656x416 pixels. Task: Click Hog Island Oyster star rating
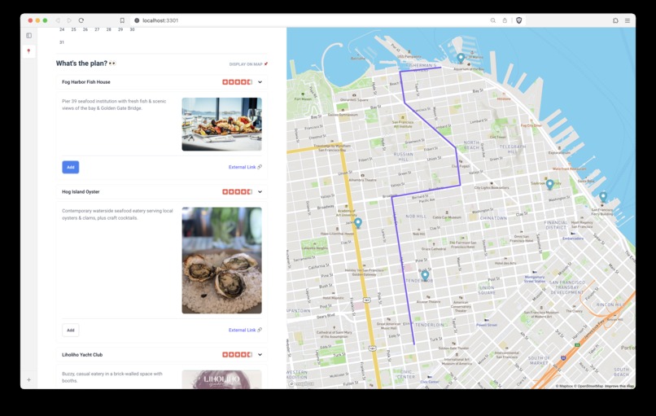(237, 191)
